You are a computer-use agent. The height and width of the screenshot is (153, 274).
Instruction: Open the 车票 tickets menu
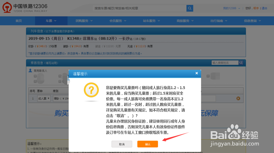point(51,21)
